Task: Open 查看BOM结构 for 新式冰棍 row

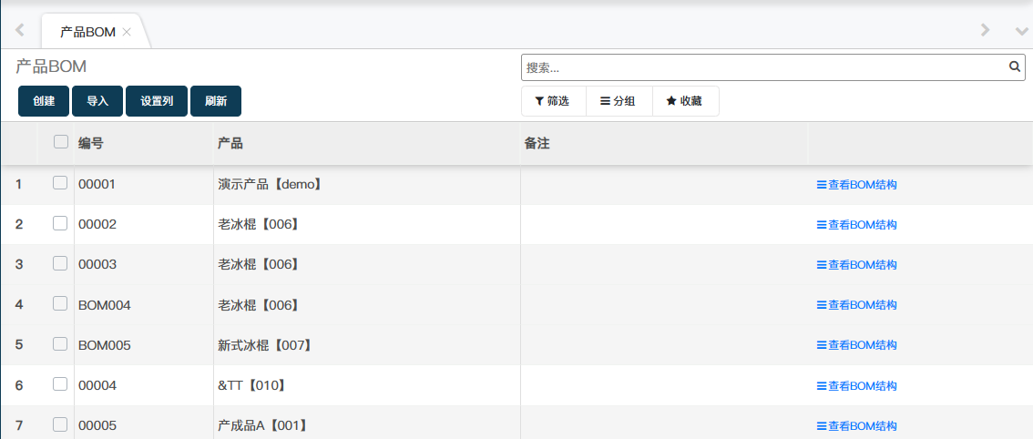Action: pyautogui.click(x=856, y=345)
